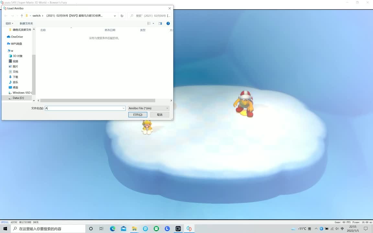373x233 pixels.
Task: Toggle DOCK mode in the yuzu status bar
Action: click(x=36, y=222)
